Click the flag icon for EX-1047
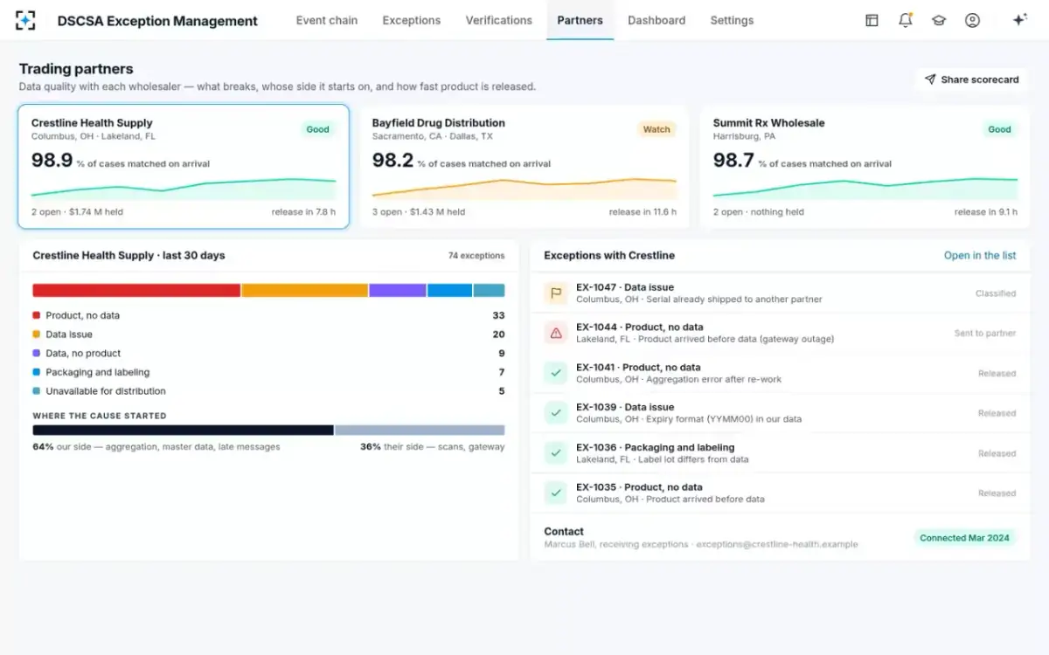1049x655 pixels. coord(556,293)
